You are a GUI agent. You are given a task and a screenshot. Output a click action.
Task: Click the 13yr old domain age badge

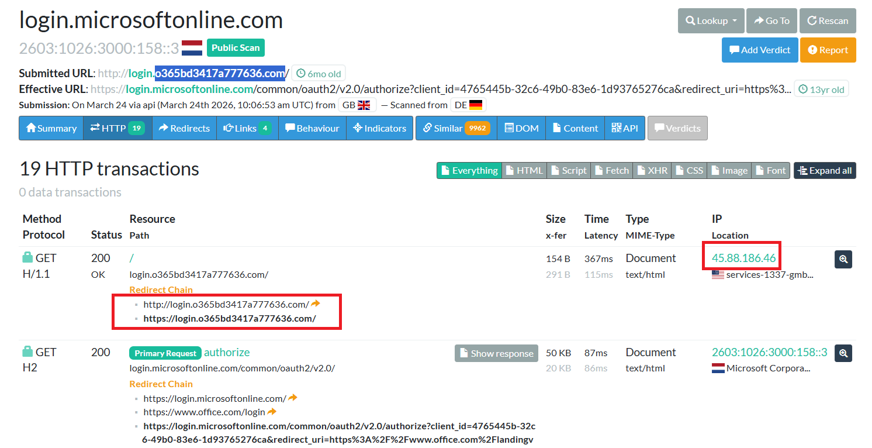(x=821, y=89)
